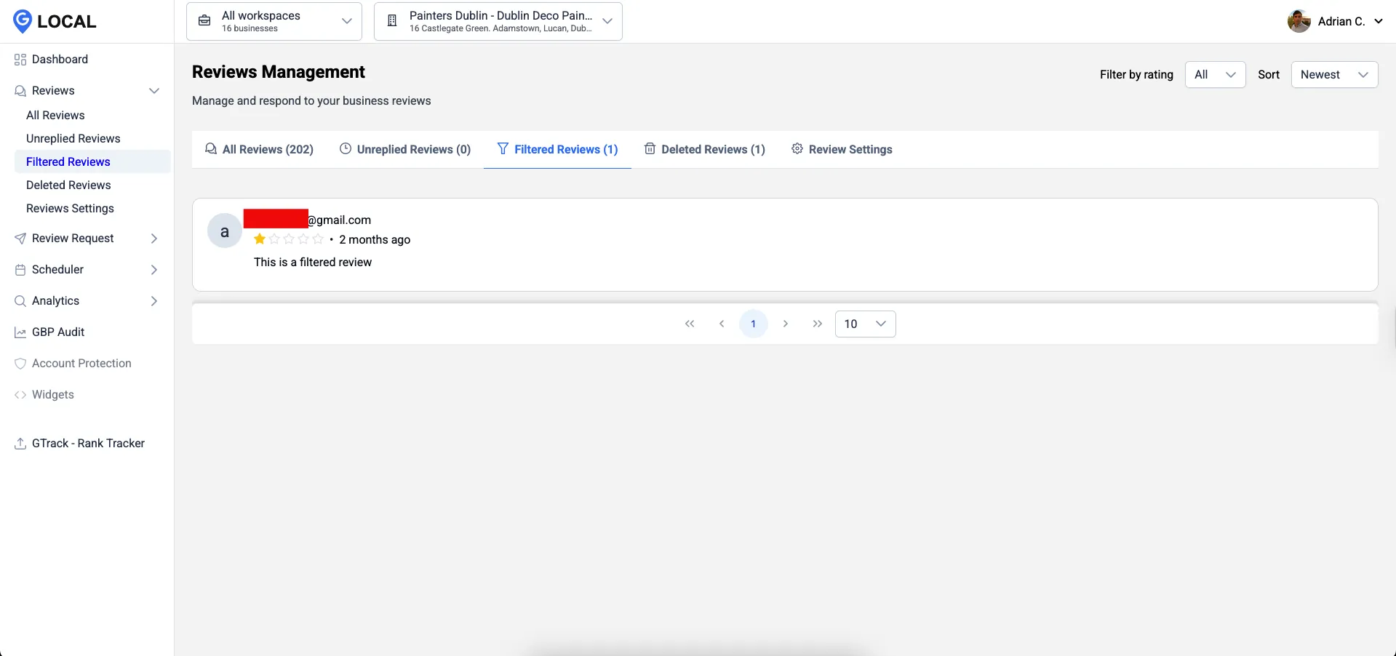The image size is (1396, 656).
Task: Open Unreplied Reviews in the sidebar
Action: click(73, 139)
